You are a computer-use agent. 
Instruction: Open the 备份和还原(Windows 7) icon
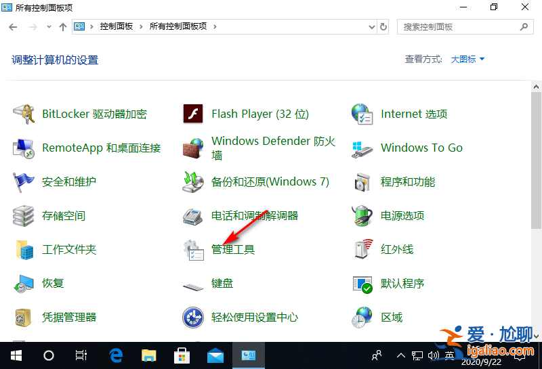(x=193, y=181)
